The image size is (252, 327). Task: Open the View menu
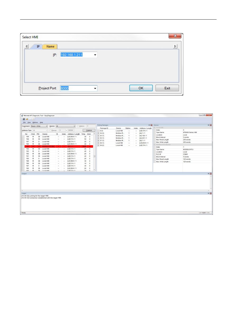point(29,122)
